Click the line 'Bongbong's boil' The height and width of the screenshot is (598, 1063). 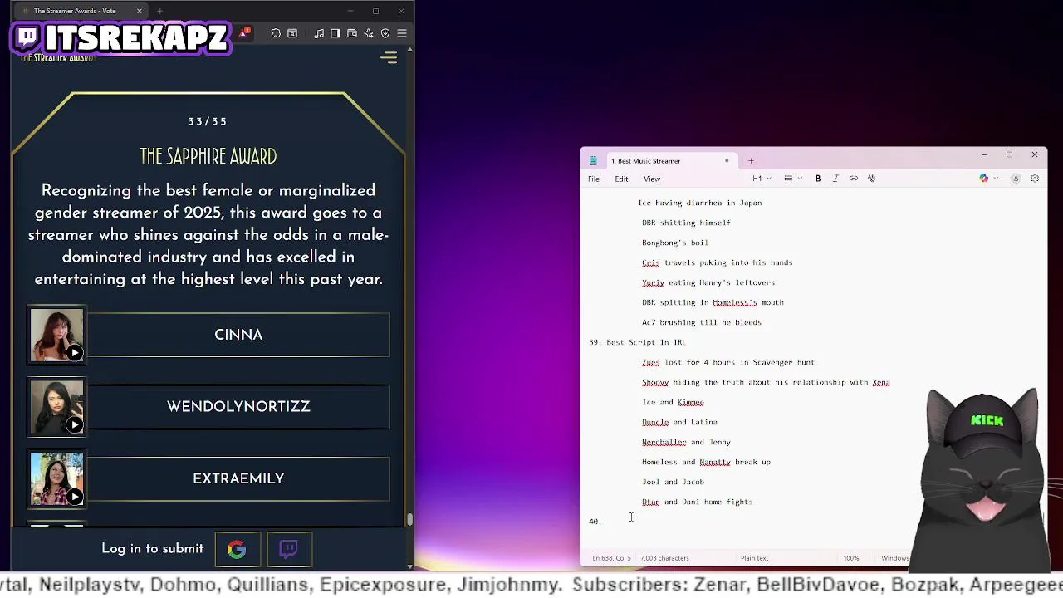(674, 243)
